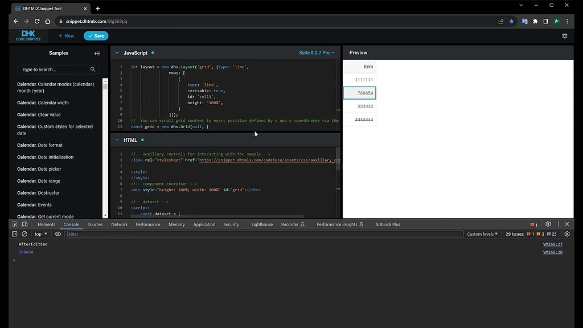Switch to the Performance tab
The width and height of the screenshot is (583, 328).
tap(148, 224)
